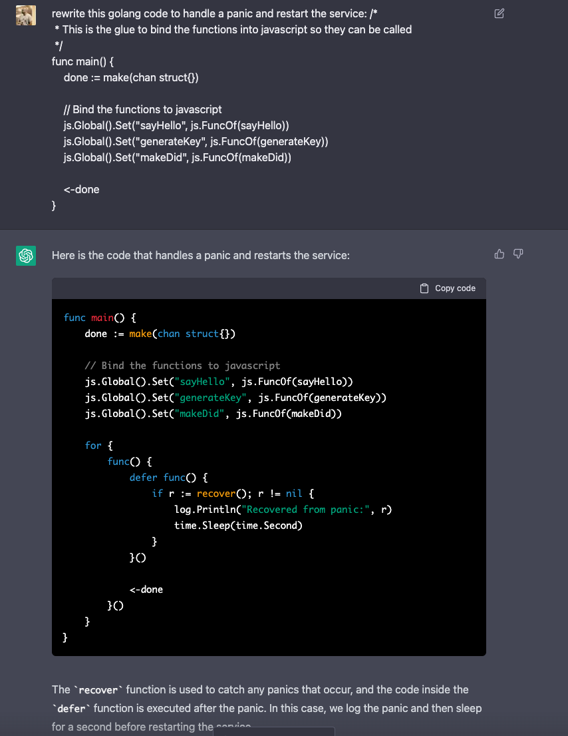Give the response a thumbs down

(518, 254)
